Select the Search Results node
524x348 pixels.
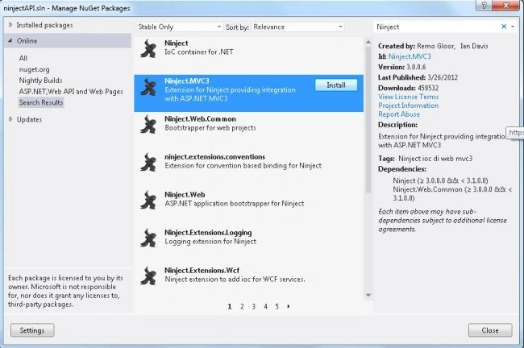point(41,102)
